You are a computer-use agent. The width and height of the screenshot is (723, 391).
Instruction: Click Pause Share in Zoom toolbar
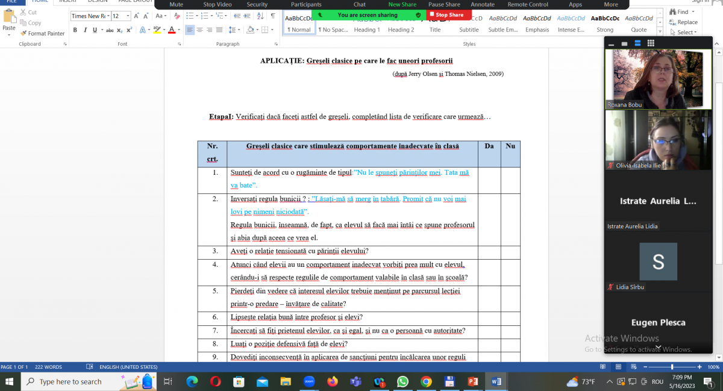point(444,4)
